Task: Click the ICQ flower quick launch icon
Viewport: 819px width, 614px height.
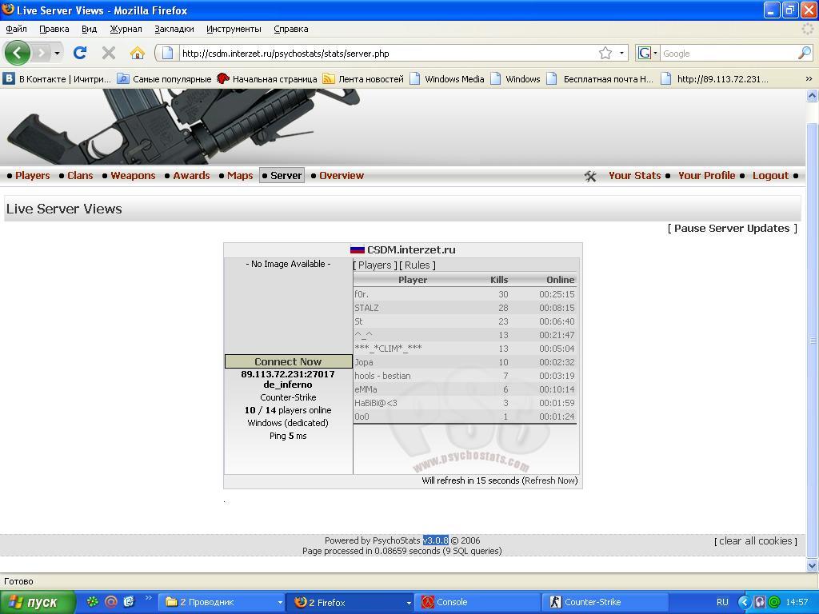Action: pos(93,601)
